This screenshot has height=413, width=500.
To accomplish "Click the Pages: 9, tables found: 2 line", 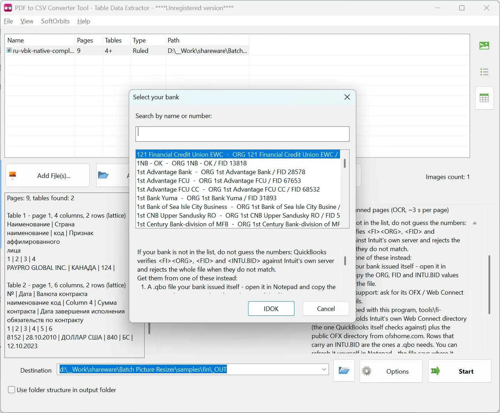I will coord(40,198).
